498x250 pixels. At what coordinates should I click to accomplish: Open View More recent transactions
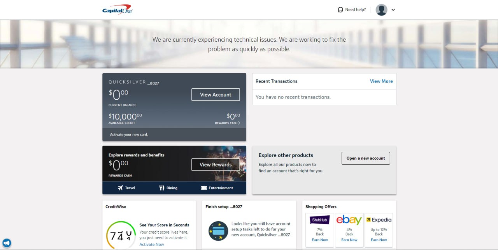pos(381,81)
